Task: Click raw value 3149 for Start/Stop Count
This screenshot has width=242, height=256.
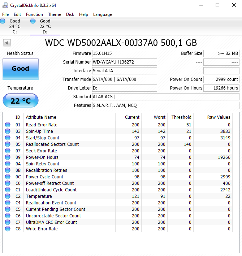Action: (x=225, y=138)
